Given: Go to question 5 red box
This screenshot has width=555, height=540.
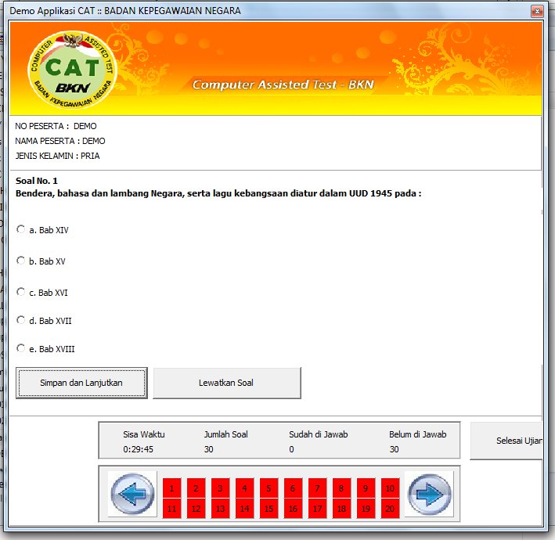Looking at the screenshot, I should click(268, 488).
